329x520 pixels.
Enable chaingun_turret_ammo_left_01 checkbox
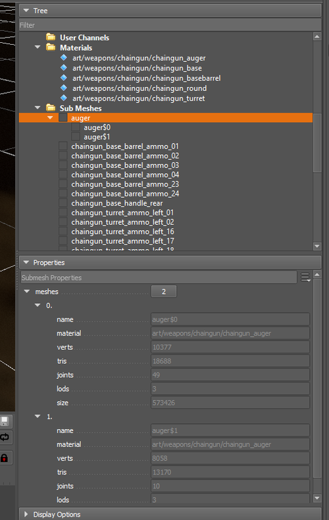coord(63,212)
